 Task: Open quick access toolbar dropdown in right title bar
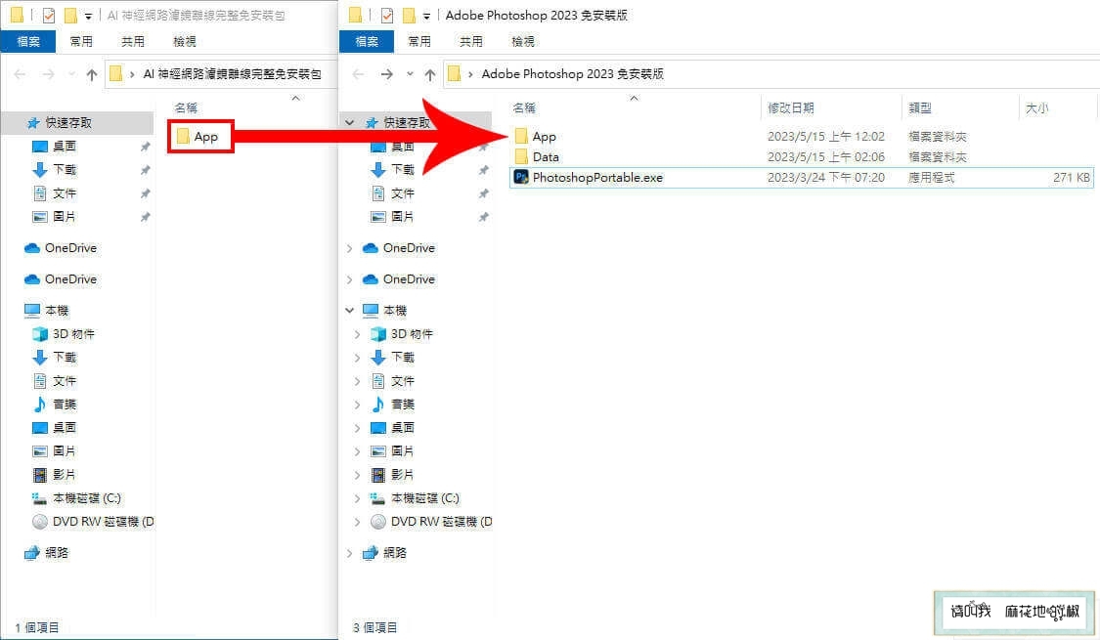(x=426, y=16)
